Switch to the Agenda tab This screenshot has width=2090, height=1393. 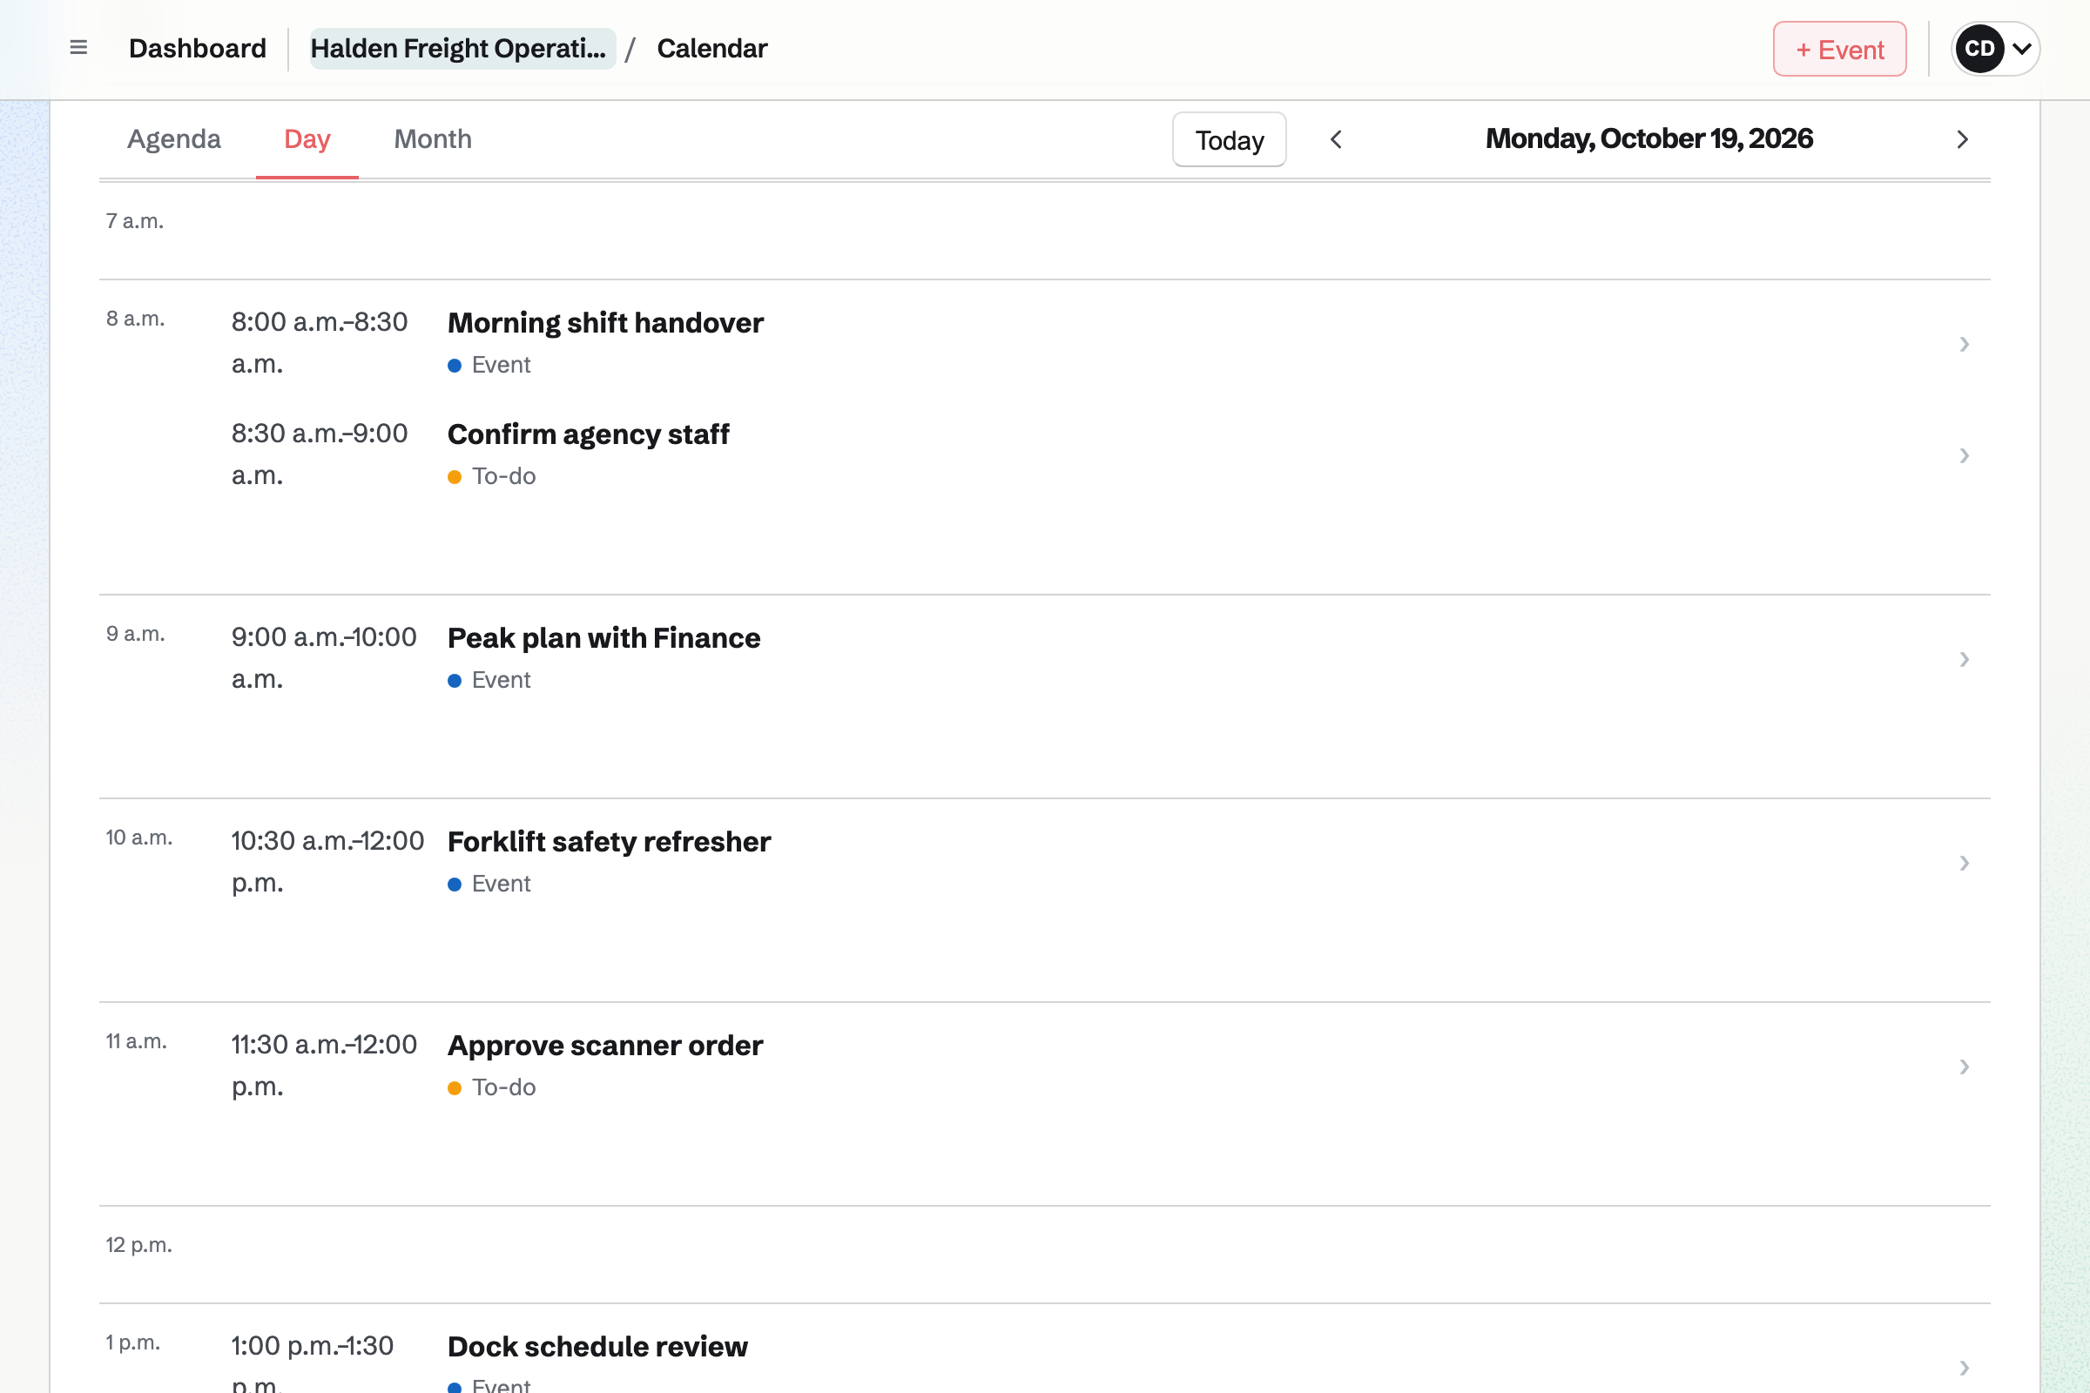[x=174, y=139]
